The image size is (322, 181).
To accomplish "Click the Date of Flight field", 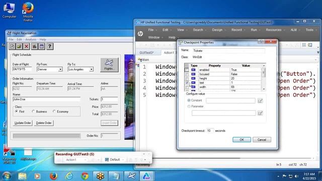I will pyautogui.click(x=22, y=69).
